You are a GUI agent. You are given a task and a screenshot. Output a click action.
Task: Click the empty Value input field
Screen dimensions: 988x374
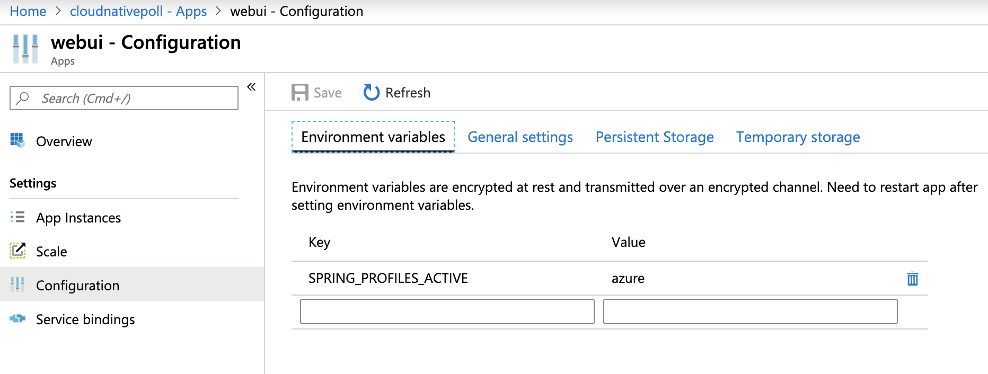click(750, 311)
